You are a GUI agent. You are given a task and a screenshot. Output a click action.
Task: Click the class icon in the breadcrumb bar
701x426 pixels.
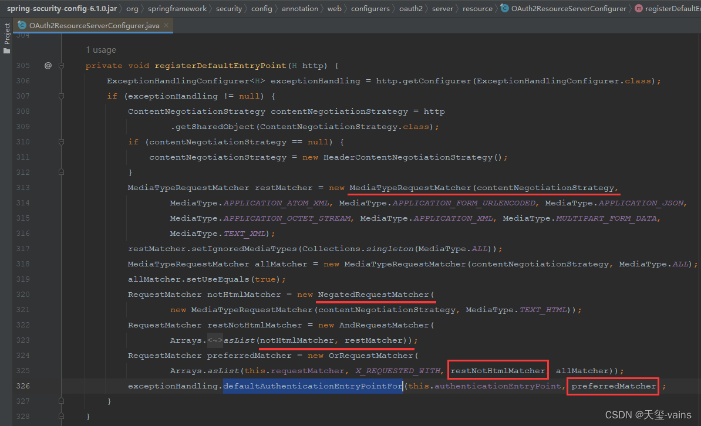[x=504, y=8]
